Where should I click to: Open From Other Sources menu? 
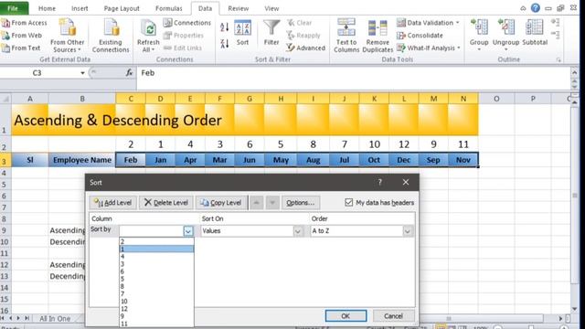(67, 36)
